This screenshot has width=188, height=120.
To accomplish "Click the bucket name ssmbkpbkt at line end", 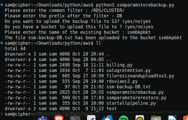I will 170,38.
